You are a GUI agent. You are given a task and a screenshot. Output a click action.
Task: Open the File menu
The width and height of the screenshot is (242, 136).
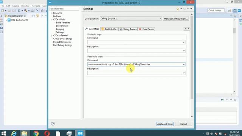point(2,6)
